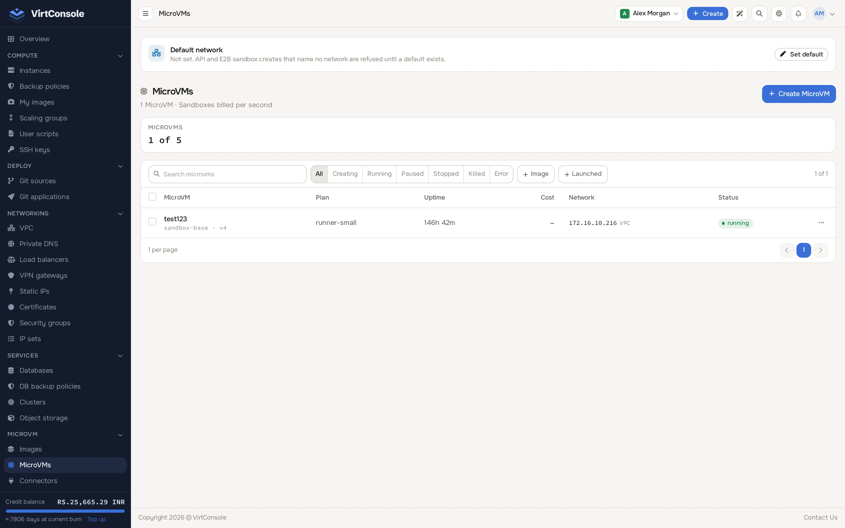Toggle the sidebar hamburger menu icon
The width and height of the screenshot is (845, 528).
tap(145, 14)
